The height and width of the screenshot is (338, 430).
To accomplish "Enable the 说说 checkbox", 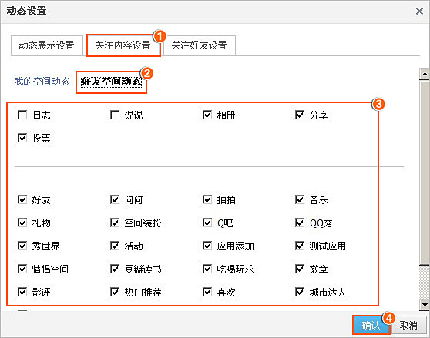I will [115, 115].
